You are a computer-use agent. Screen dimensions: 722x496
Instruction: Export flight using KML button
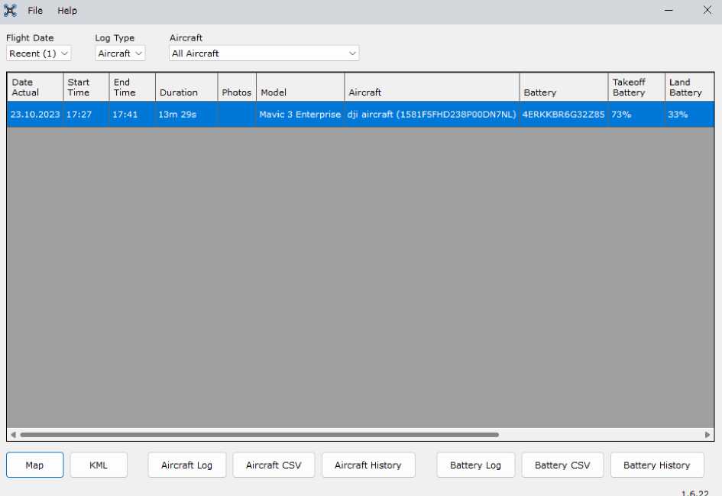99,465
